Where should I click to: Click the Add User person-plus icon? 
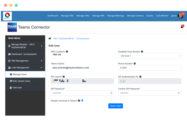click(x=11, y=88)
